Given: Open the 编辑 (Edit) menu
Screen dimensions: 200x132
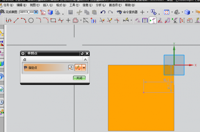Looking at the screenshot, I should click(x=21, y=5).
